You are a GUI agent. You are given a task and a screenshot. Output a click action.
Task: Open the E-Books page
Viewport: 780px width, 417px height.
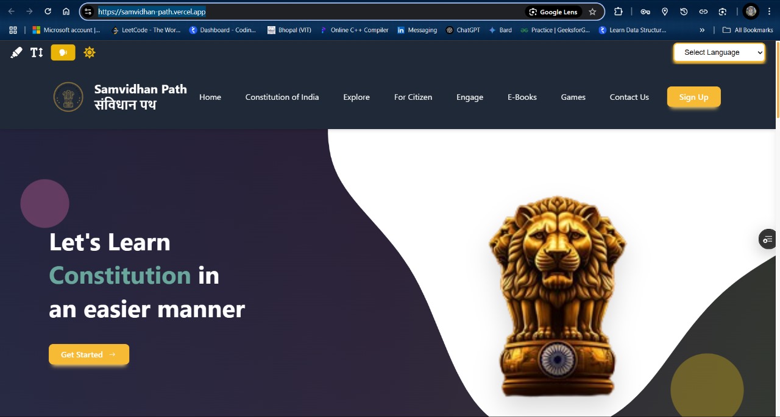click(x=522, y=97)
